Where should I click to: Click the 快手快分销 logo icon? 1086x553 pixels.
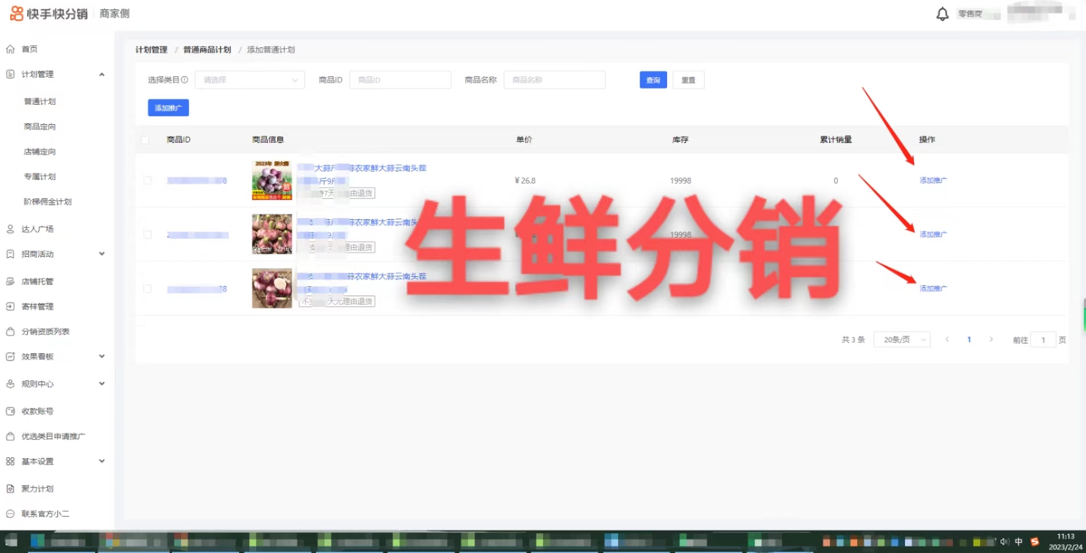click(16, 13)
